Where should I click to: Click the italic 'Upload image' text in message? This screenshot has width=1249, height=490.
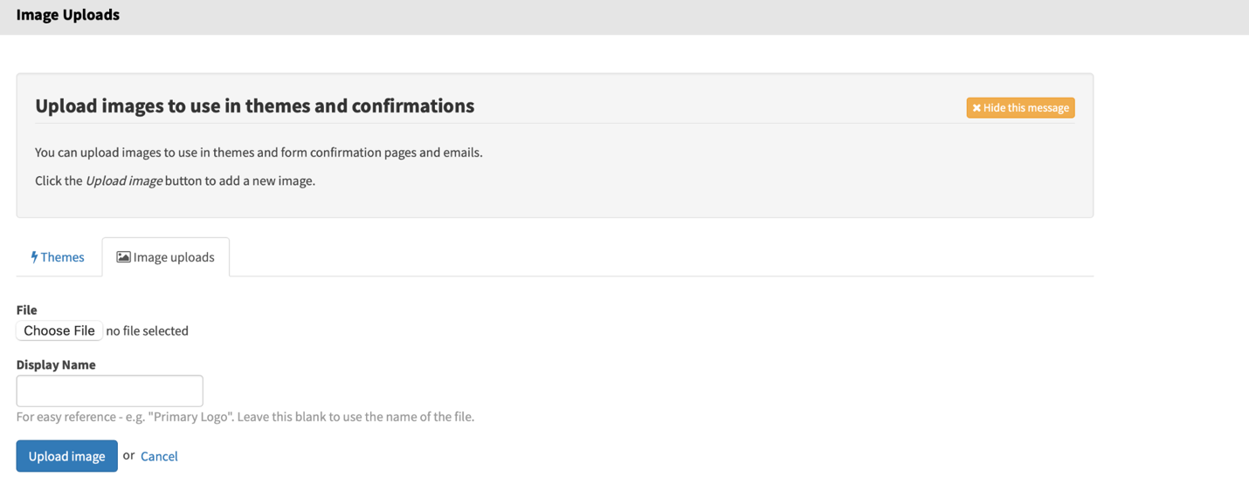[x=123, y=181]
